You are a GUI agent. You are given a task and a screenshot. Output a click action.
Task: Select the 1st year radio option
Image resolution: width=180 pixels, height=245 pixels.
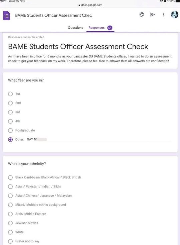tap(10, 94)
